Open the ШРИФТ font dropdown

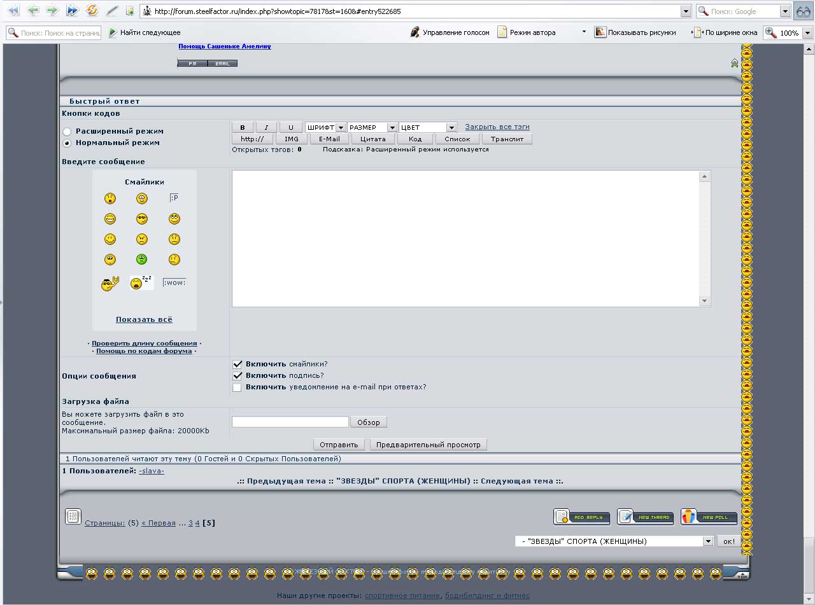pyautogui.click(x=325, y=127)
